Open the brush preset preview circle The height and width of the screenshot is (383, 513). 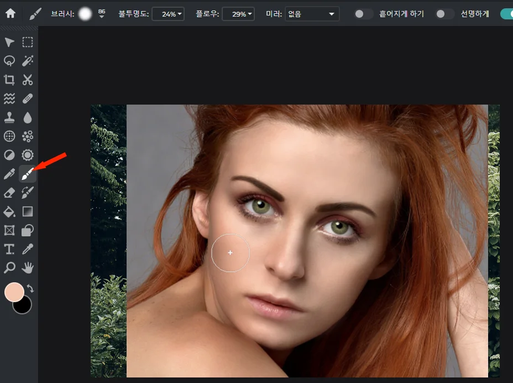(x=85, y=14)
